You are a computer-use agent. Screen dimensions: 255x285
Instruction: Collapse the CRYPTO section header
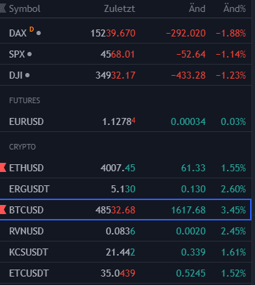[x=22, y=147]
